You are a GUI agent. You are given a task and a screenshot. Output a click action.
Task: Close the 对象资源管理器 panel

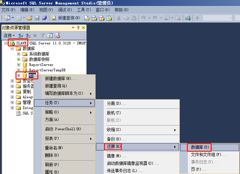pos(83,28)
